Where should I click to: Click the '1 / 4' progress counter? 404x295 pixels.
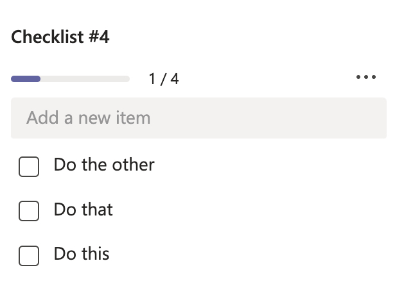pyautogui.click(x=163, y=79)
